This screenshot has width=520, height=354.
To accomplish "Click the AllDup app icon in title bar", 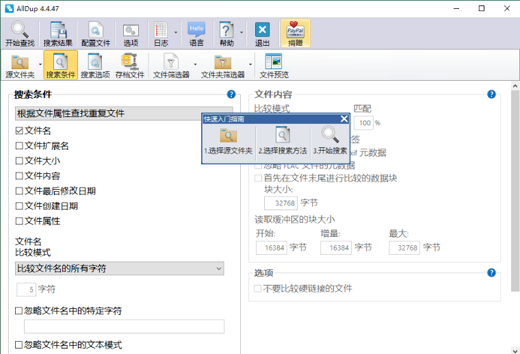I will pyautogui.click(x=9, y=8).
